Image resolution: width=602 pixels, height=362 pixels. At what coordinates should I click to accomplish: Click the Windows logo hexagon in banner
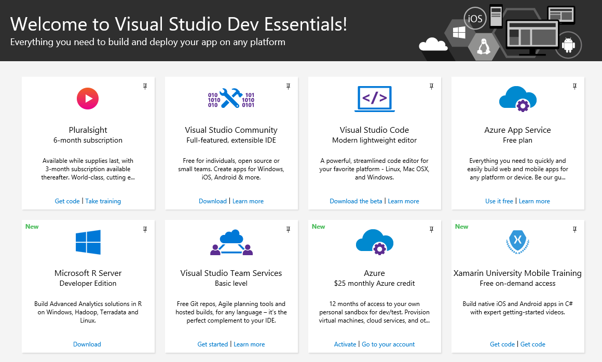click(x=459, y=33)
